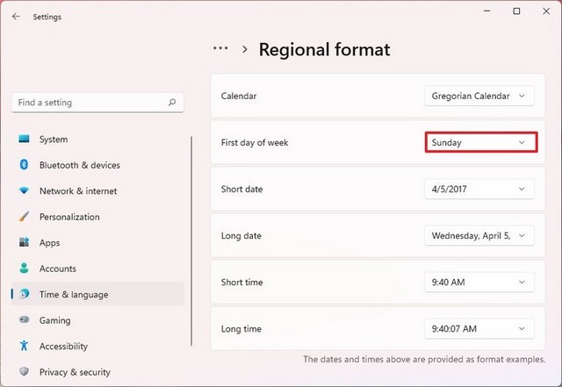Screen dimensions: 562x387
Task: Click the Gaming controller icon
Action: (x=24, y=319)
